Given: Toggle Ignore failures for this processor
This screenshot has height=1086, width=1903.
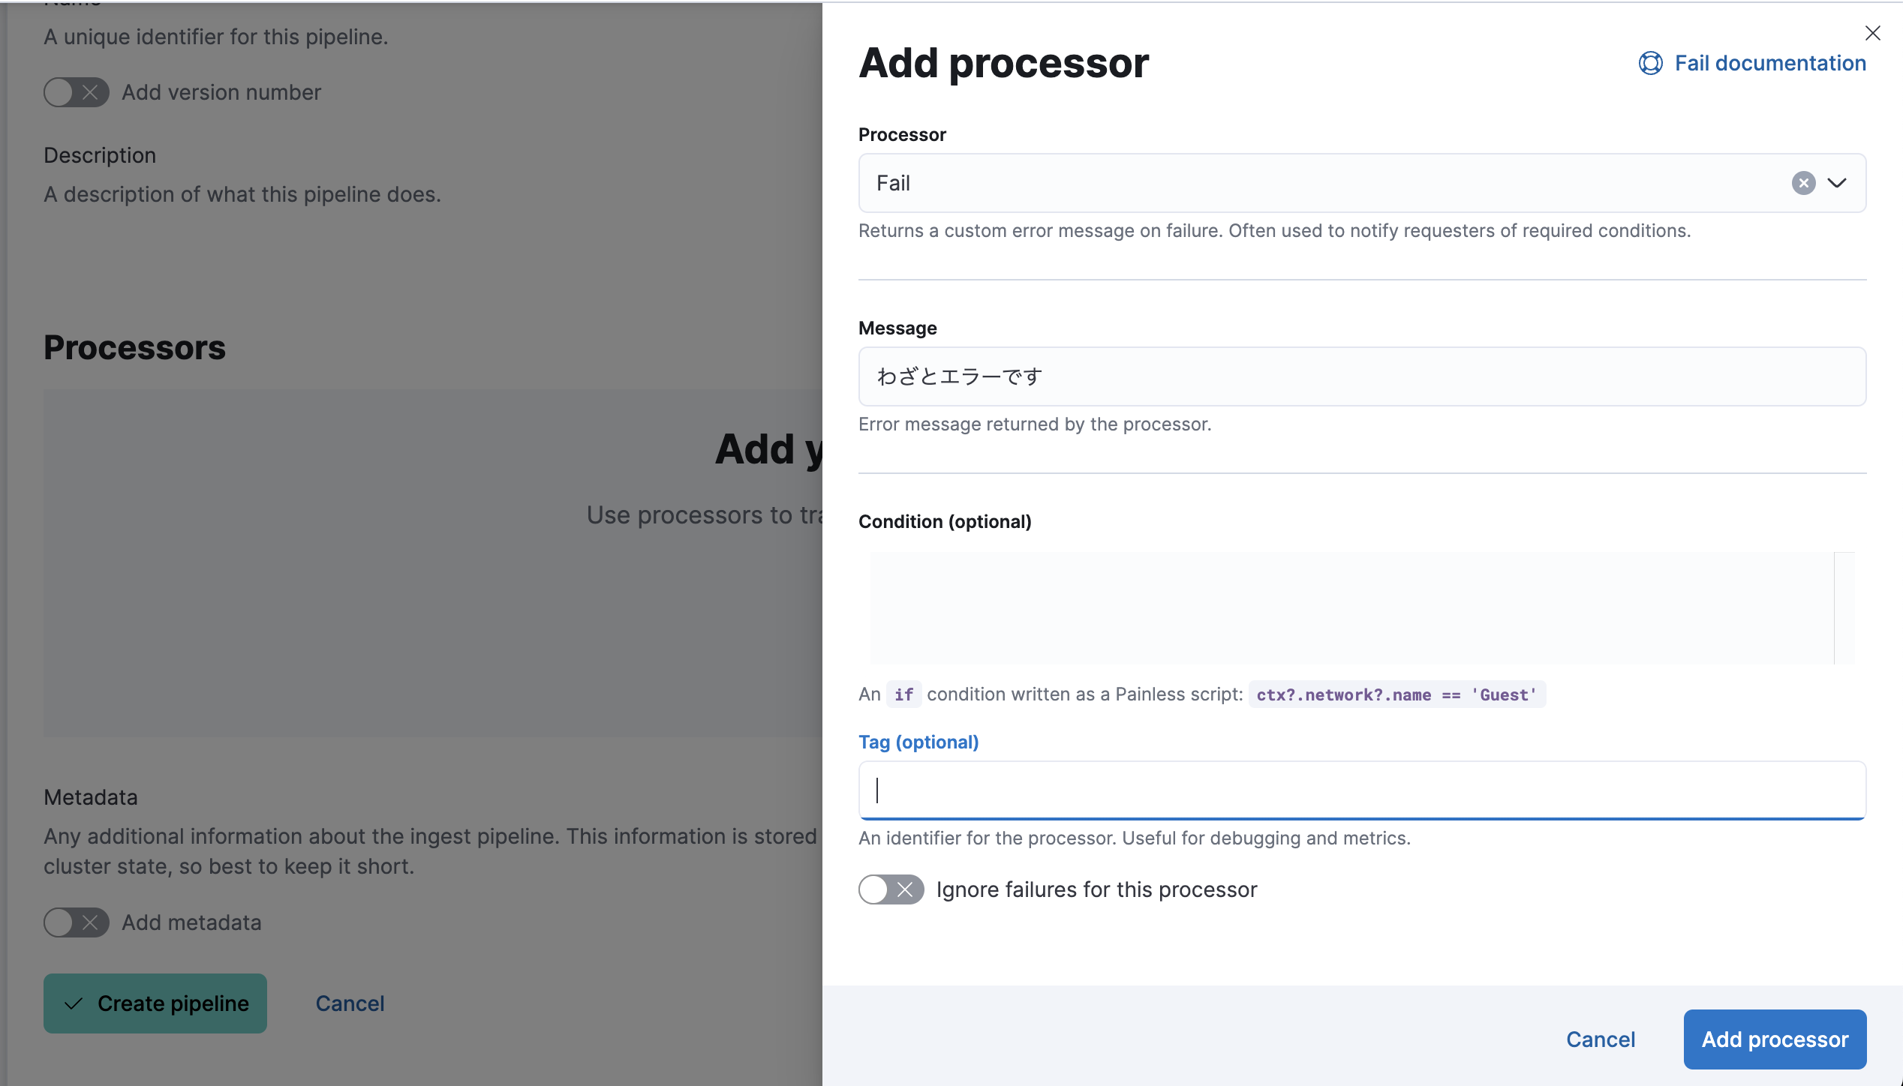Looking at the screenshot, I should 891,889.
